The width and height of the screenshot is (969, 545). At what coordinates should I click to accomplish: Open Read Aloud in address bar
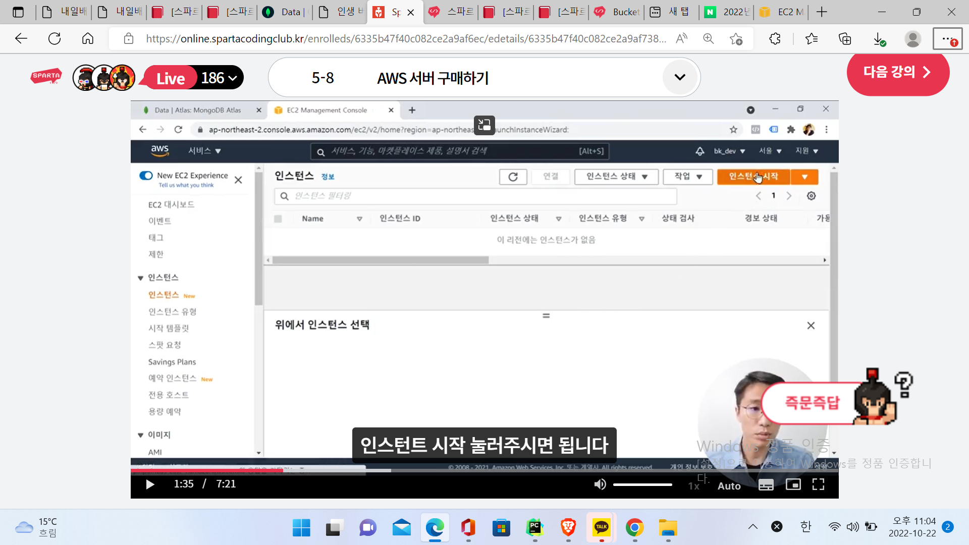(x=682, y=39)
